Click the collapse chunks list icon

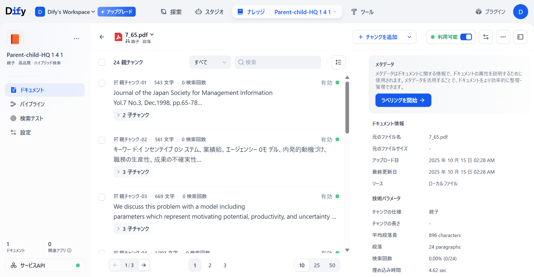pos(338,62)
